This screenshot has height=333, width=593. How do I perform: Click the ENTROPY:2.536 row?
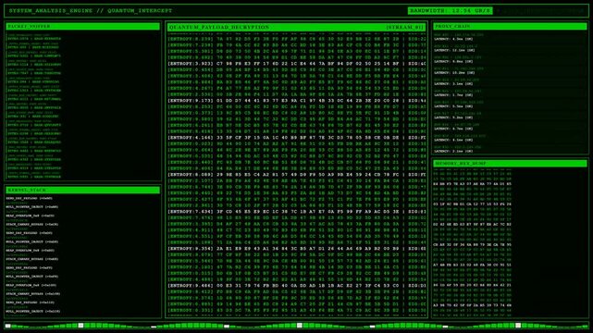(x=297, y=94)
